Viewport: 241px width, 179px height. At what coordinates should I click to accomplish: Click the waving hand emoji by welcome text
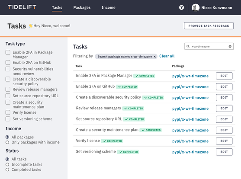pyautogui.click(x=31, y=26)
